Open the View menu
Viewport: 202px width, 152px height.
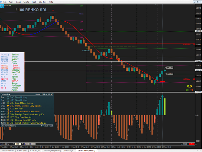[11, 2]
